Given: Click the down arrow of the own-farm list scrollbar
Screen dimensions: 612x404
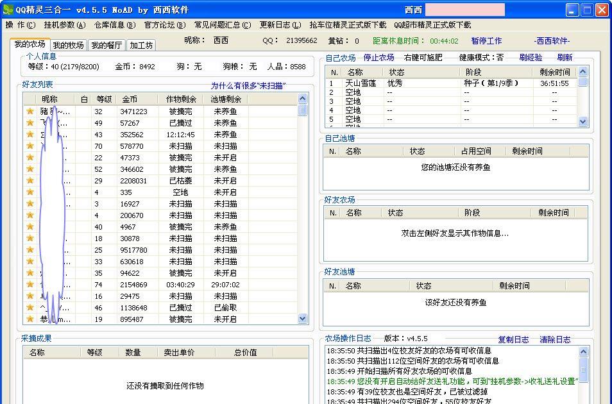Looking at the screenshot, I should click(582, 121).
